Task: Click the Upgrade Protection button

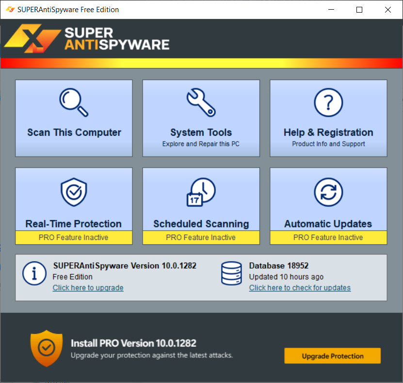Action: click(332, 356)
